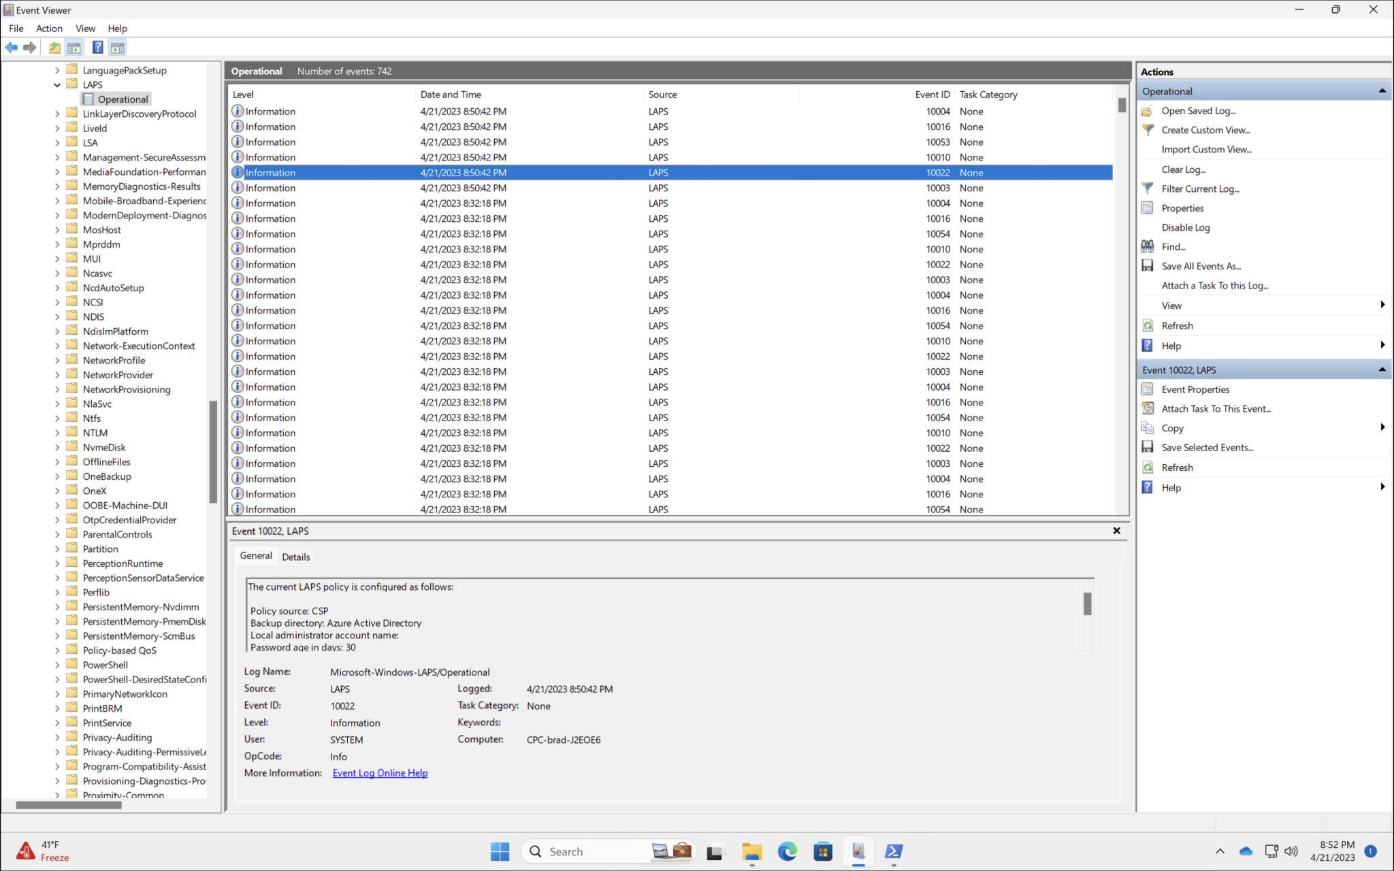Open the Event Log Online Help link
The image size is (1394, 871).
(x=380, y=773)
